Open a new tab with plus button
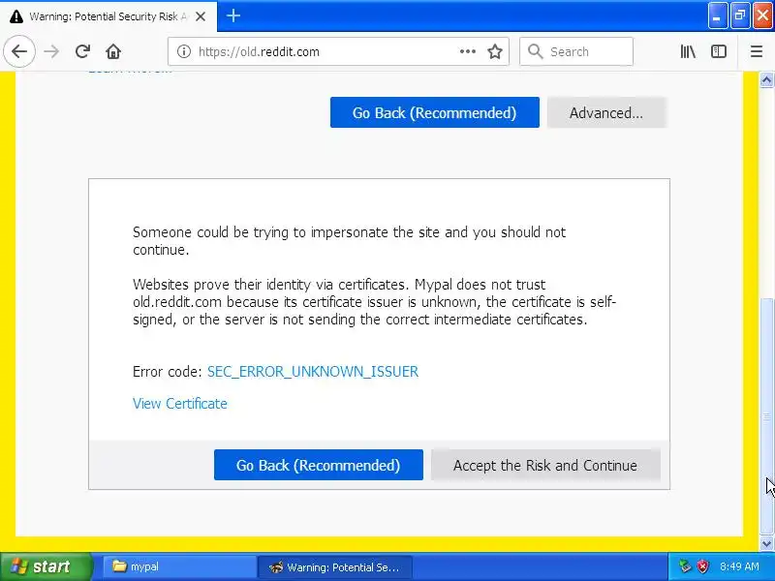This screenshot has height=581, width=775. click(233, 15)
